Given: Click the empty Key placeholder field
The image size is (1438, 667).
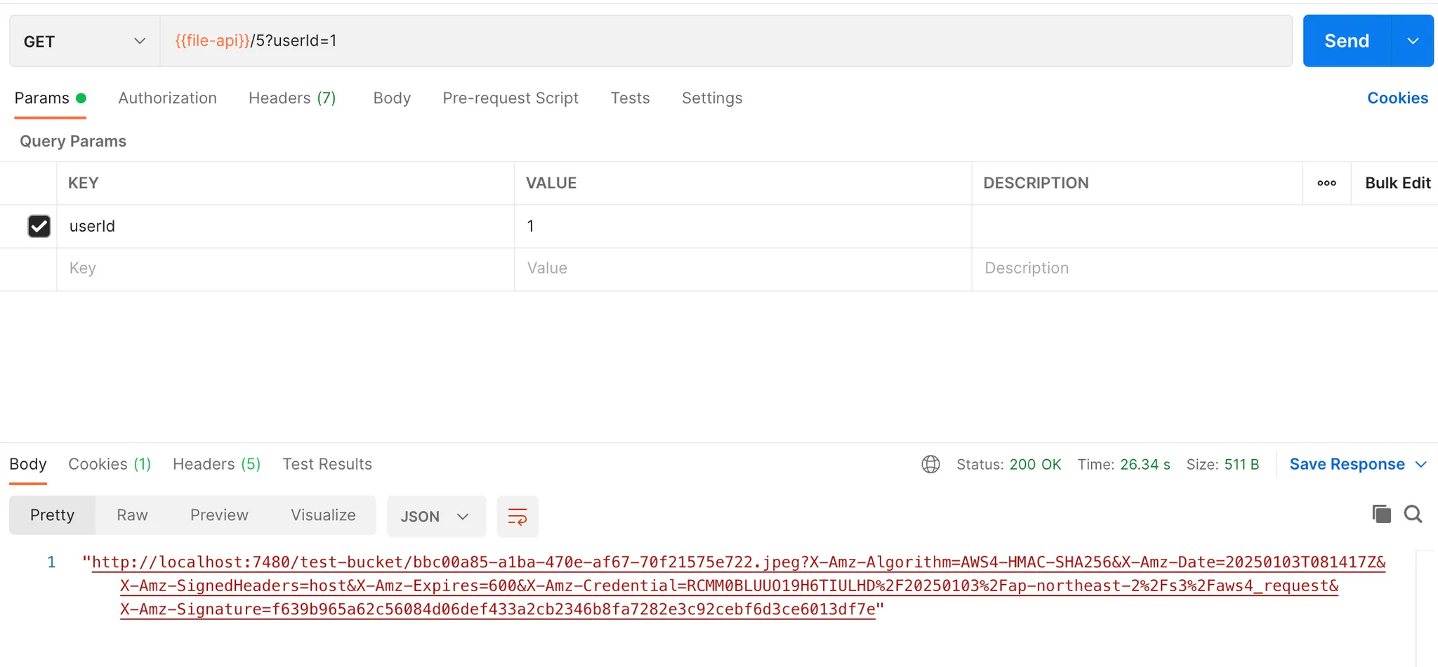Looking at the screenshot, I should pyautogui.click(x=285, y=268).
